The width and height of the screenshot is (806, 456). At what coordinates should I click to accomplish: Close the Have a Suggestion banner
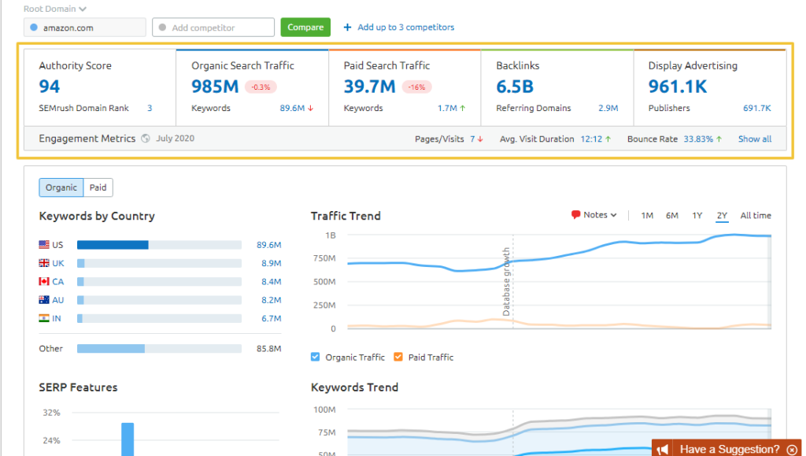(792, 450)
